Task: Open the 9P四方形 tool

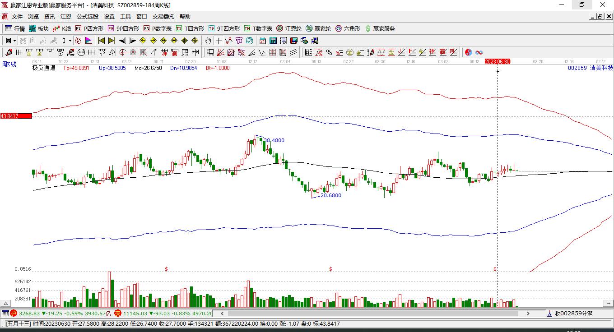Action: 123,28
